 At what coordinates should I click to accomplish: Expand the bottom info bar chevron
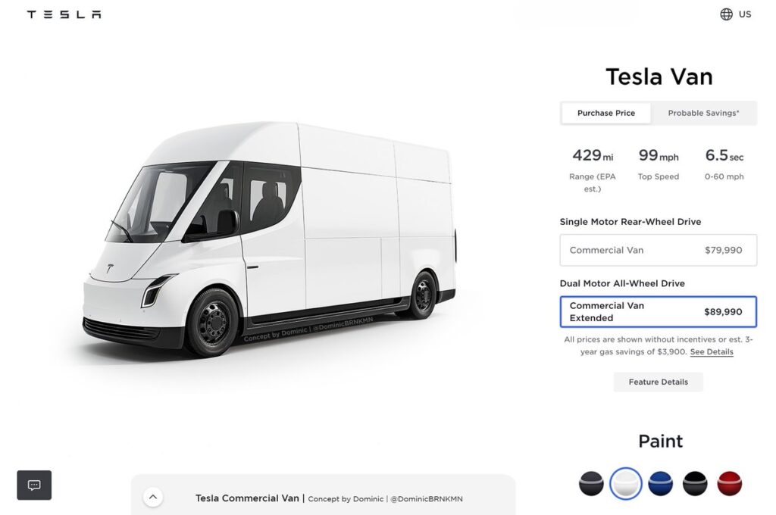pos(153,497)
